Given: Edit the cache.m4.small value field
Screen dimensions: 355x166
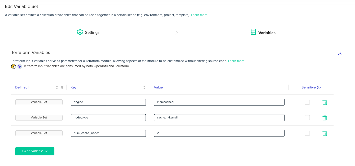Looking at the screenshot, I should tap(219, 118).
